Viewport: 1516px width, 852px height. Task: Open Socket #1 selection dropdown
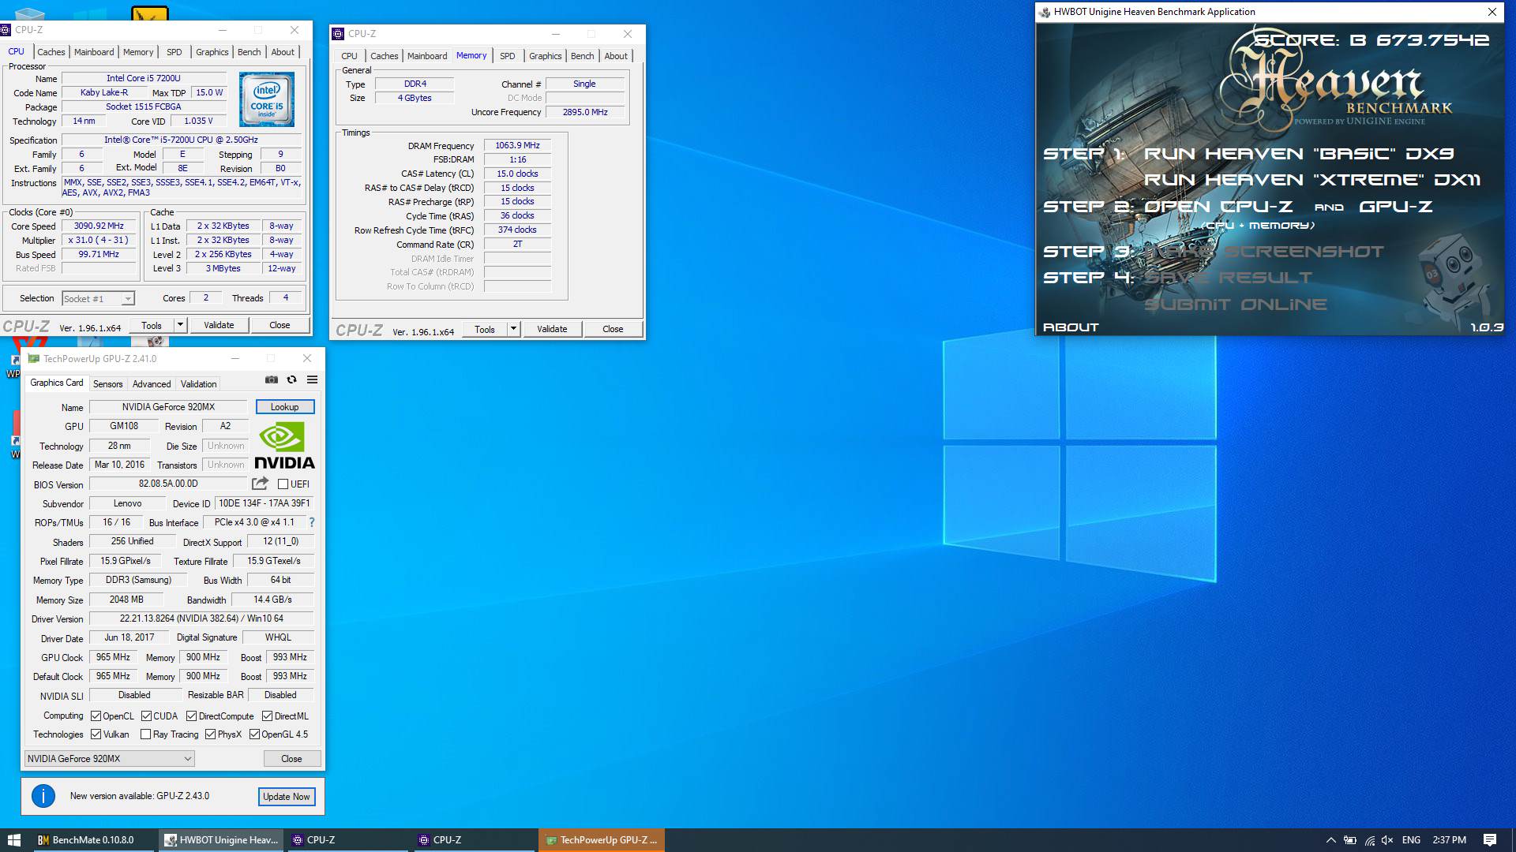(x=99, y=299)
